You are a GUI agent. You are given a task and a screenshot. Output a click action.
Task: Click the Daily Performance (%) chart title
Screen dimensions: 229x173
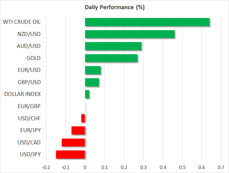[x=114, y=7]
